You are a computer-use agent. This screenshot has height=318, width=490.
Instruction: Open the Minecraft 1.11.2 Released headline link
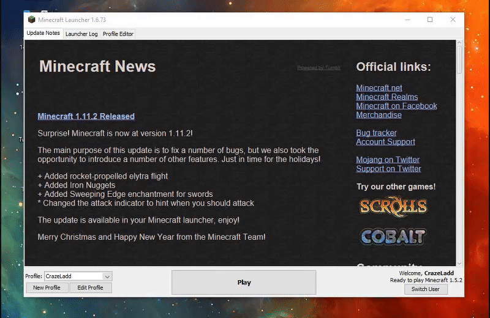click(86, 116)
